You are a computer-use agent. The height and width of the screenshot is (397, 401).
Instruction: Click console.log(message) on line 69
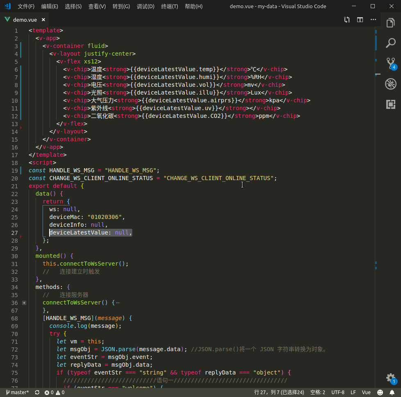[86, 326]
